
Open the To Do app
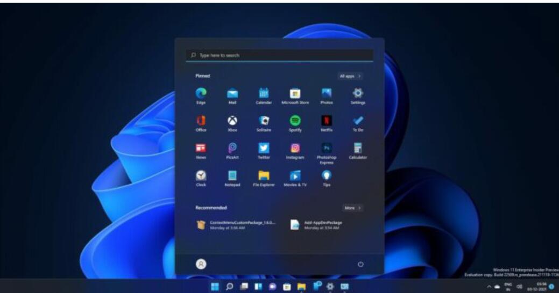click(x=358, y=123)
